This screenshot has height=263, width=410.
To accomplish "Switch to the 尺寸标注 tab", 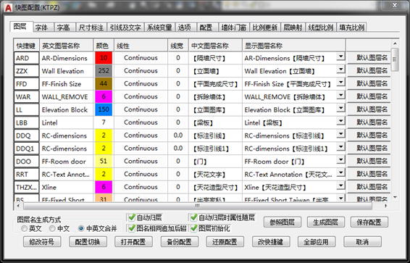I will tap(91, 28).
